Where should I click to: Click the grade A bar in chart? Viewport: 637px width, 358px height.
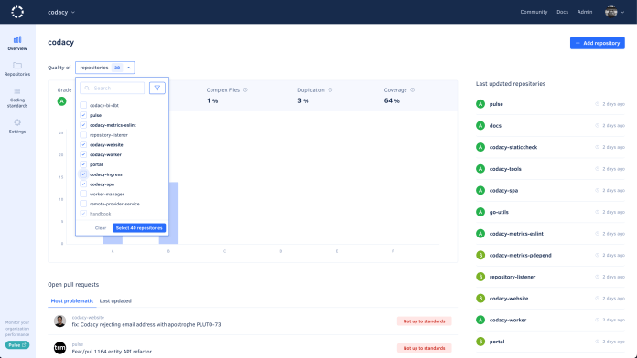pos(113,239)
